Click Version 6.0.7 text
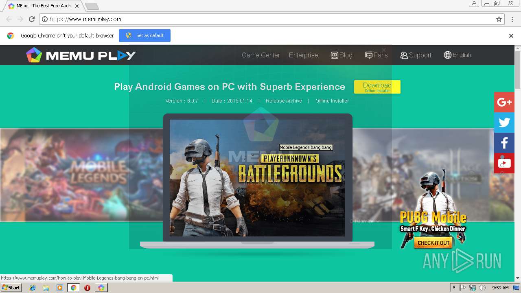Viewport: 521px width, 293px height. [x=182, y=101]
